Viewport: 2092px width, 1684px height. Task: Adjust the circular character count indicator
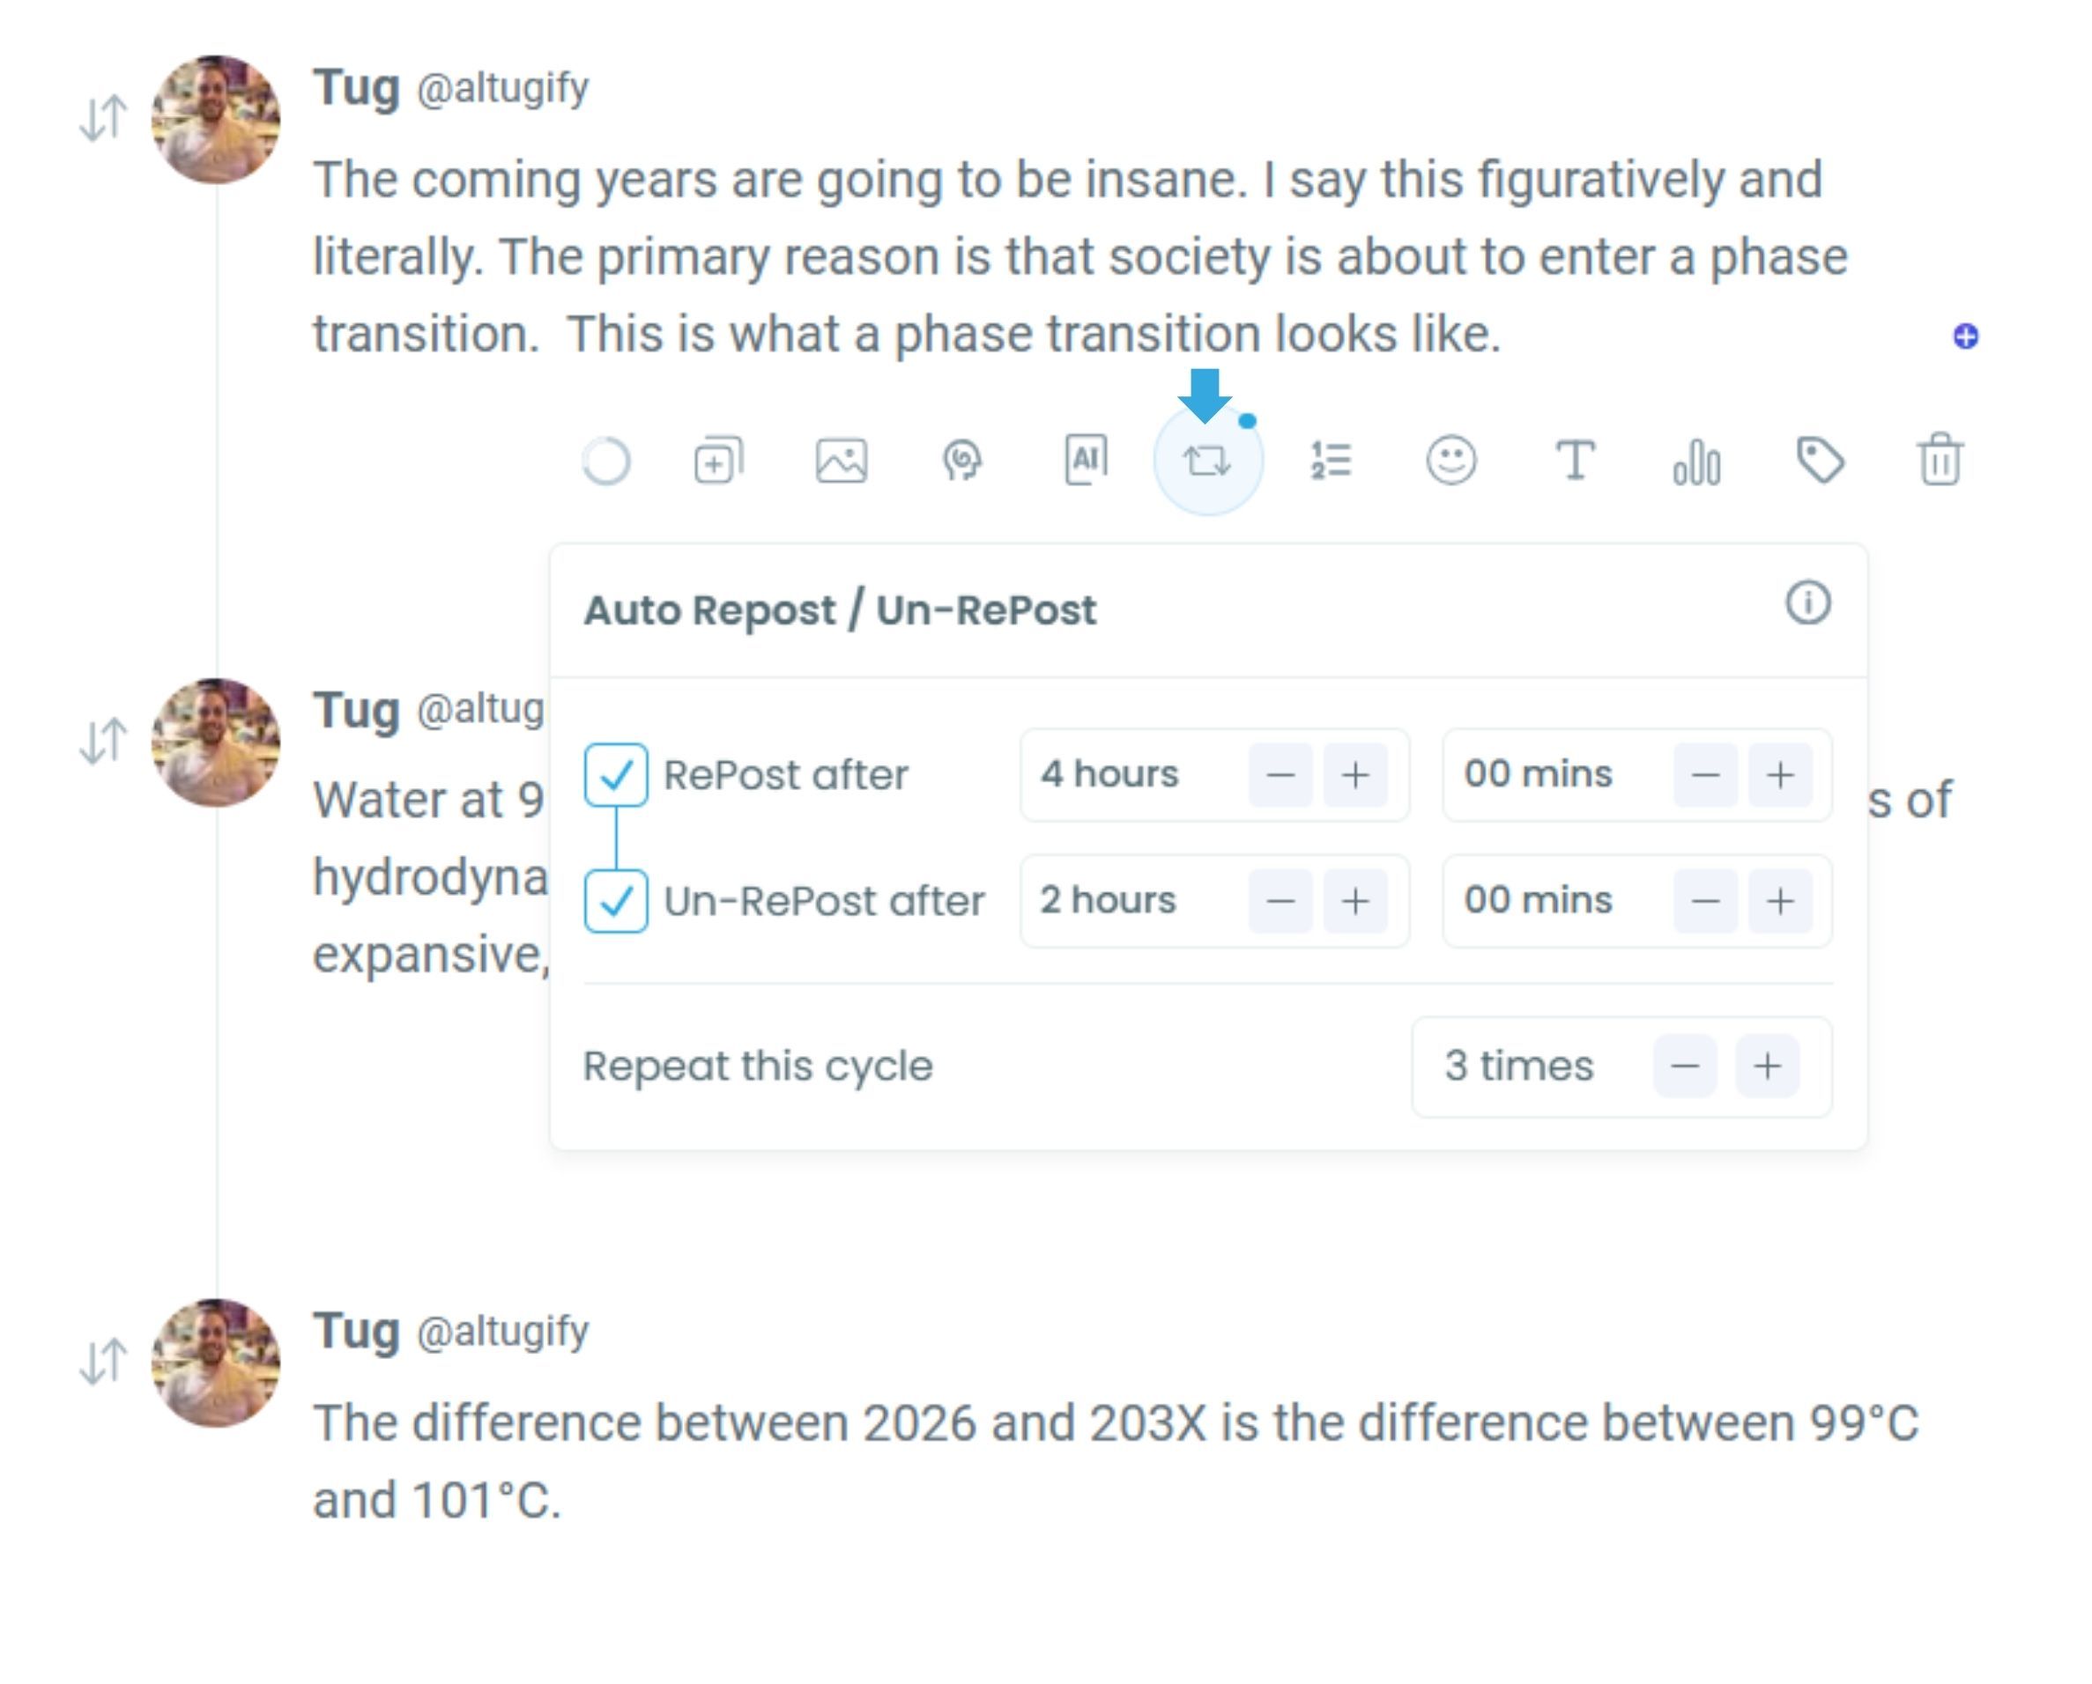coord(606,462)
